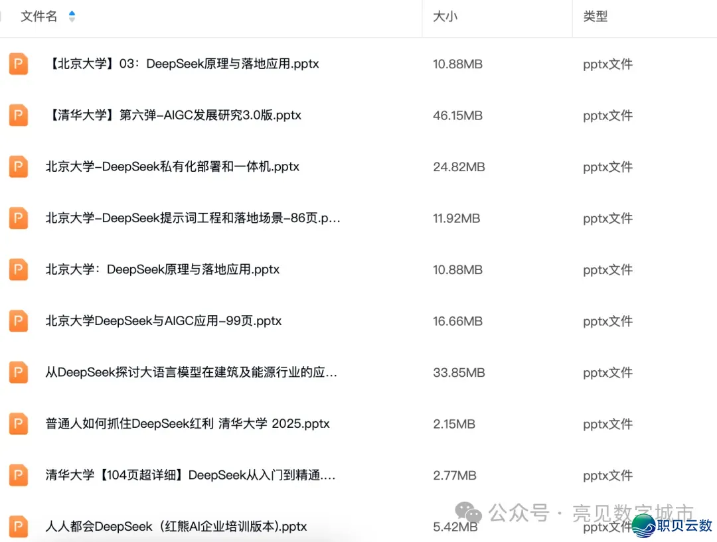The height and width of the screenshot is (542, 717).
Task: Click the pptx icon for 【北京大学】03：DeepSeek原理与落地应用
Action: pos(19,64)
